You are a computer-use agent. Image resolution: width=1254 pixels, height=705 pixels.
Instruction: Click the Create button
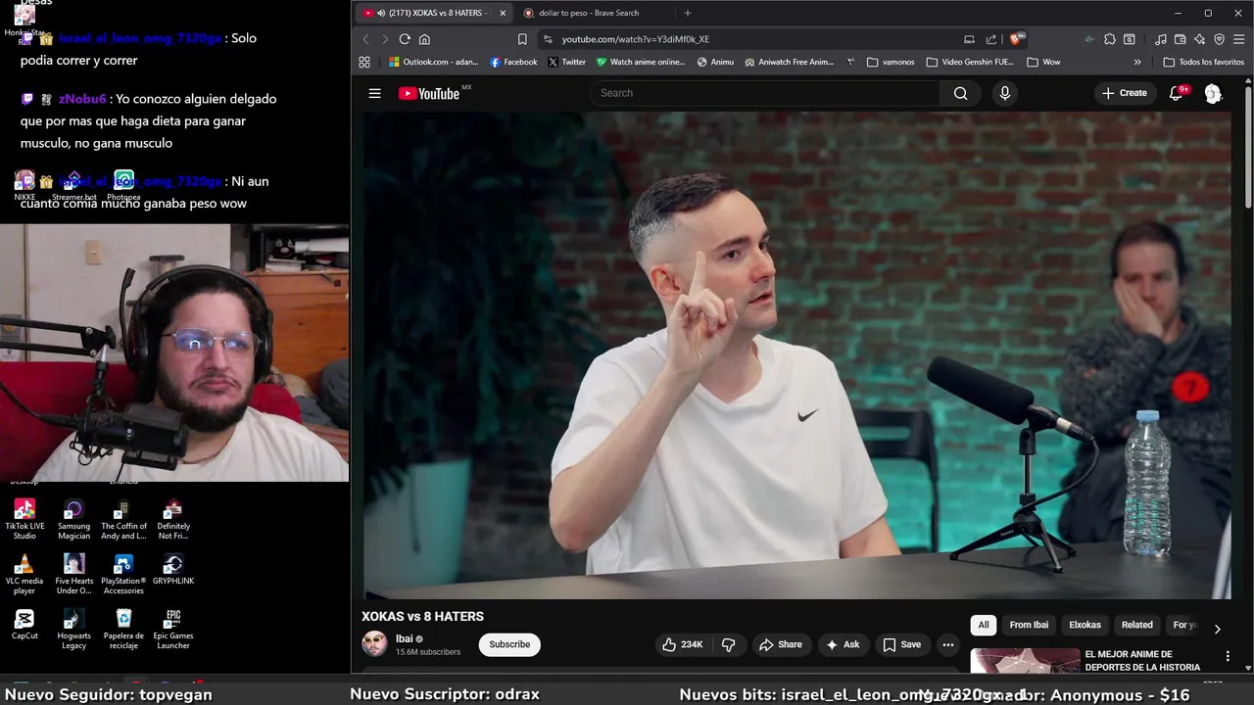tap(1124, 93)
